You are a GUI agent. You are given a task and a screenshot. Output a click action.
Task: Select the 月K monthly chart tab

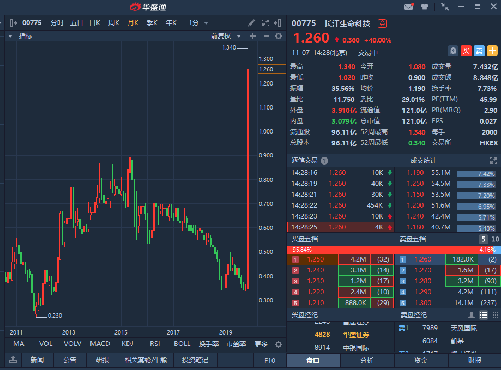click(x=133, y=23)
